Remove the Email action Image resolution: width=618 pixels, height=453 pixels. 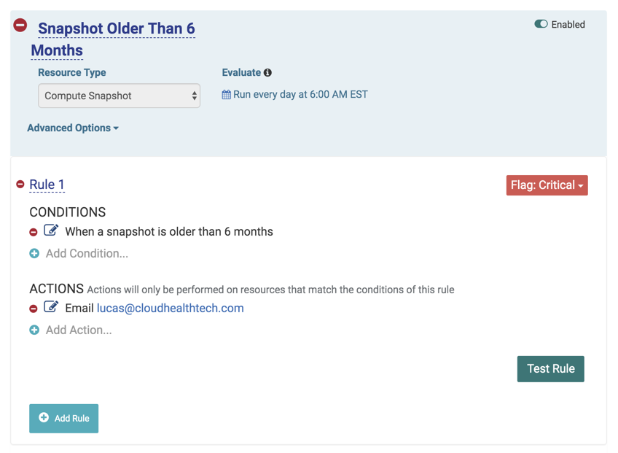[x=34, y=309]
